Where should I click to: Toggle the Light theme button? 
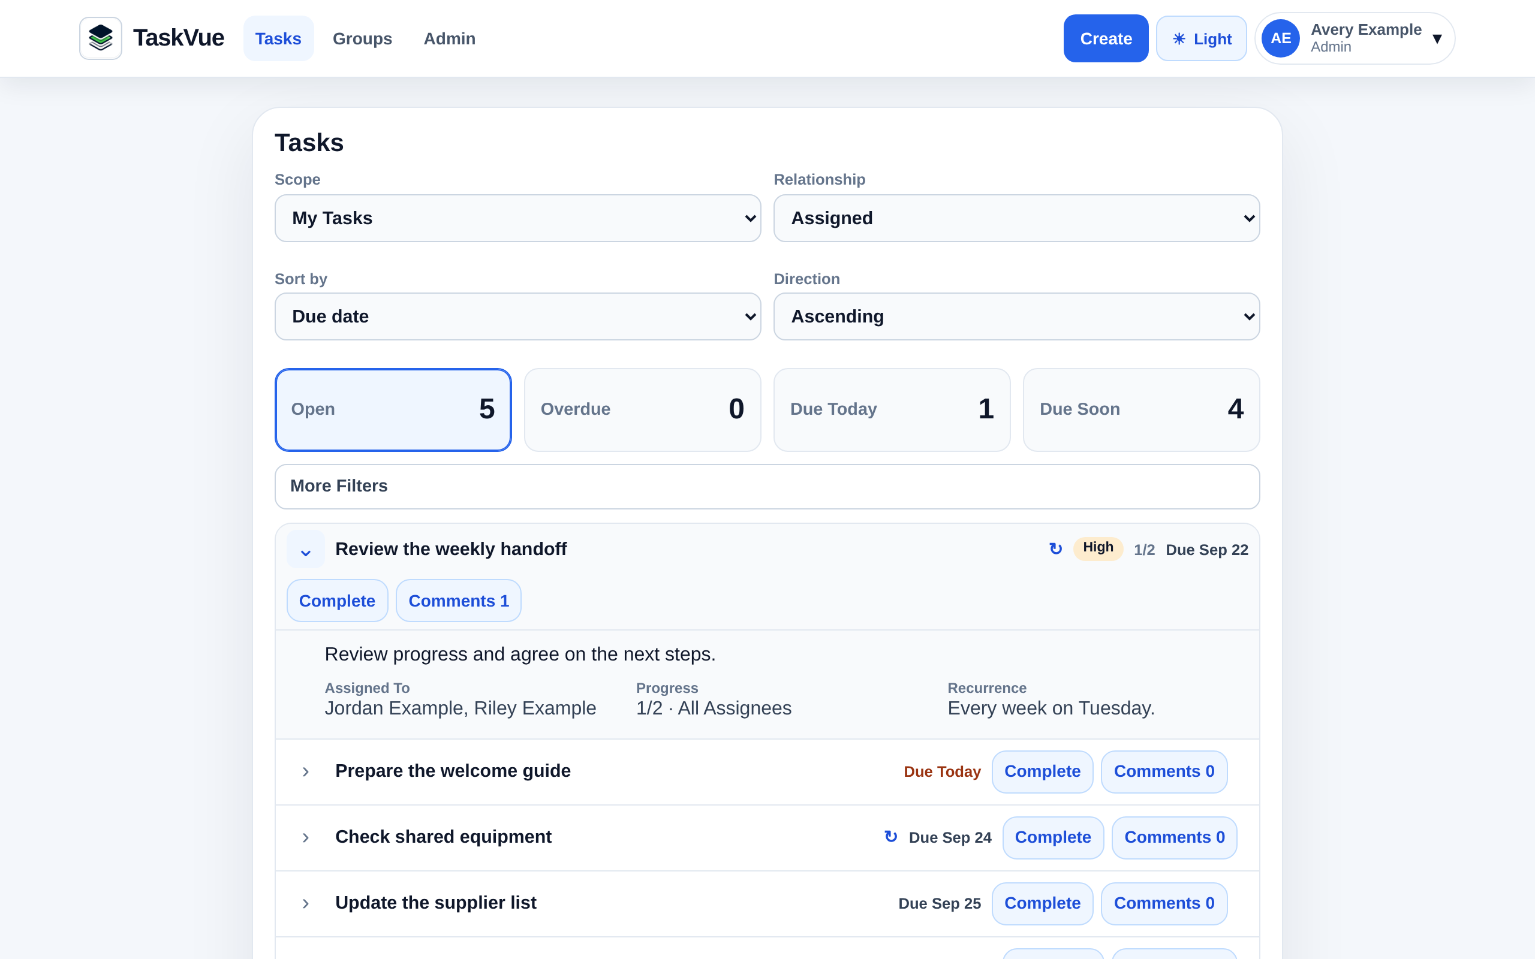point(1201,39)
